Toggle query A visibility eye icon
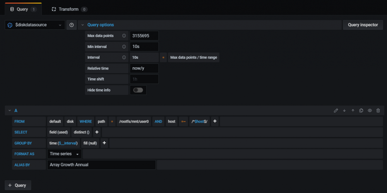387x193 pixels. tap(370, 111)
